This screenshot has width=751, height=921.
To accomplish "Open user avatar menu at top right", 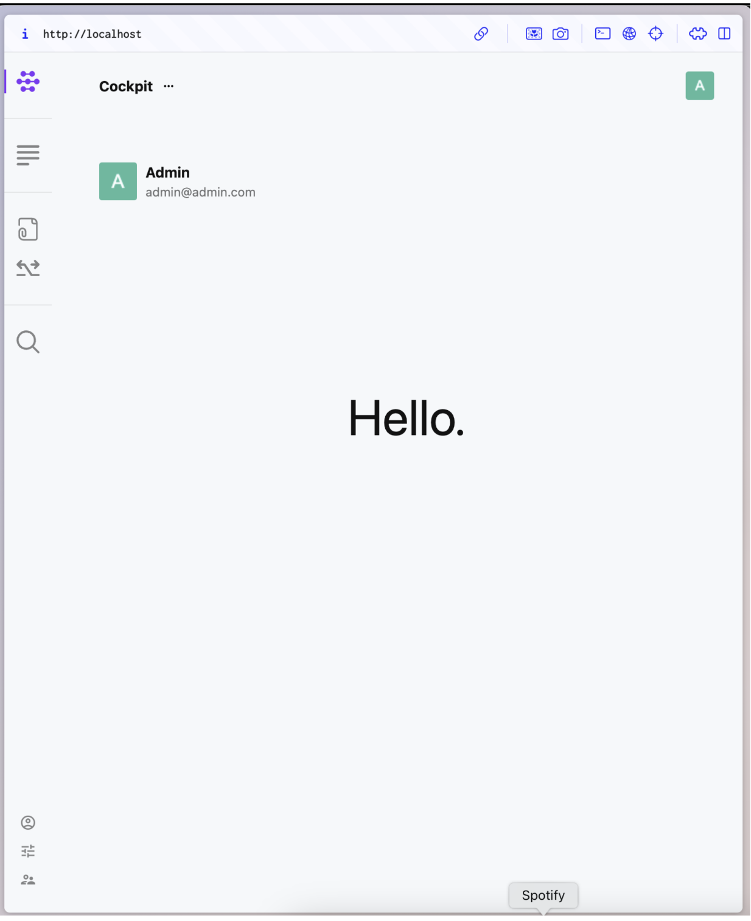I will point(700,86).
